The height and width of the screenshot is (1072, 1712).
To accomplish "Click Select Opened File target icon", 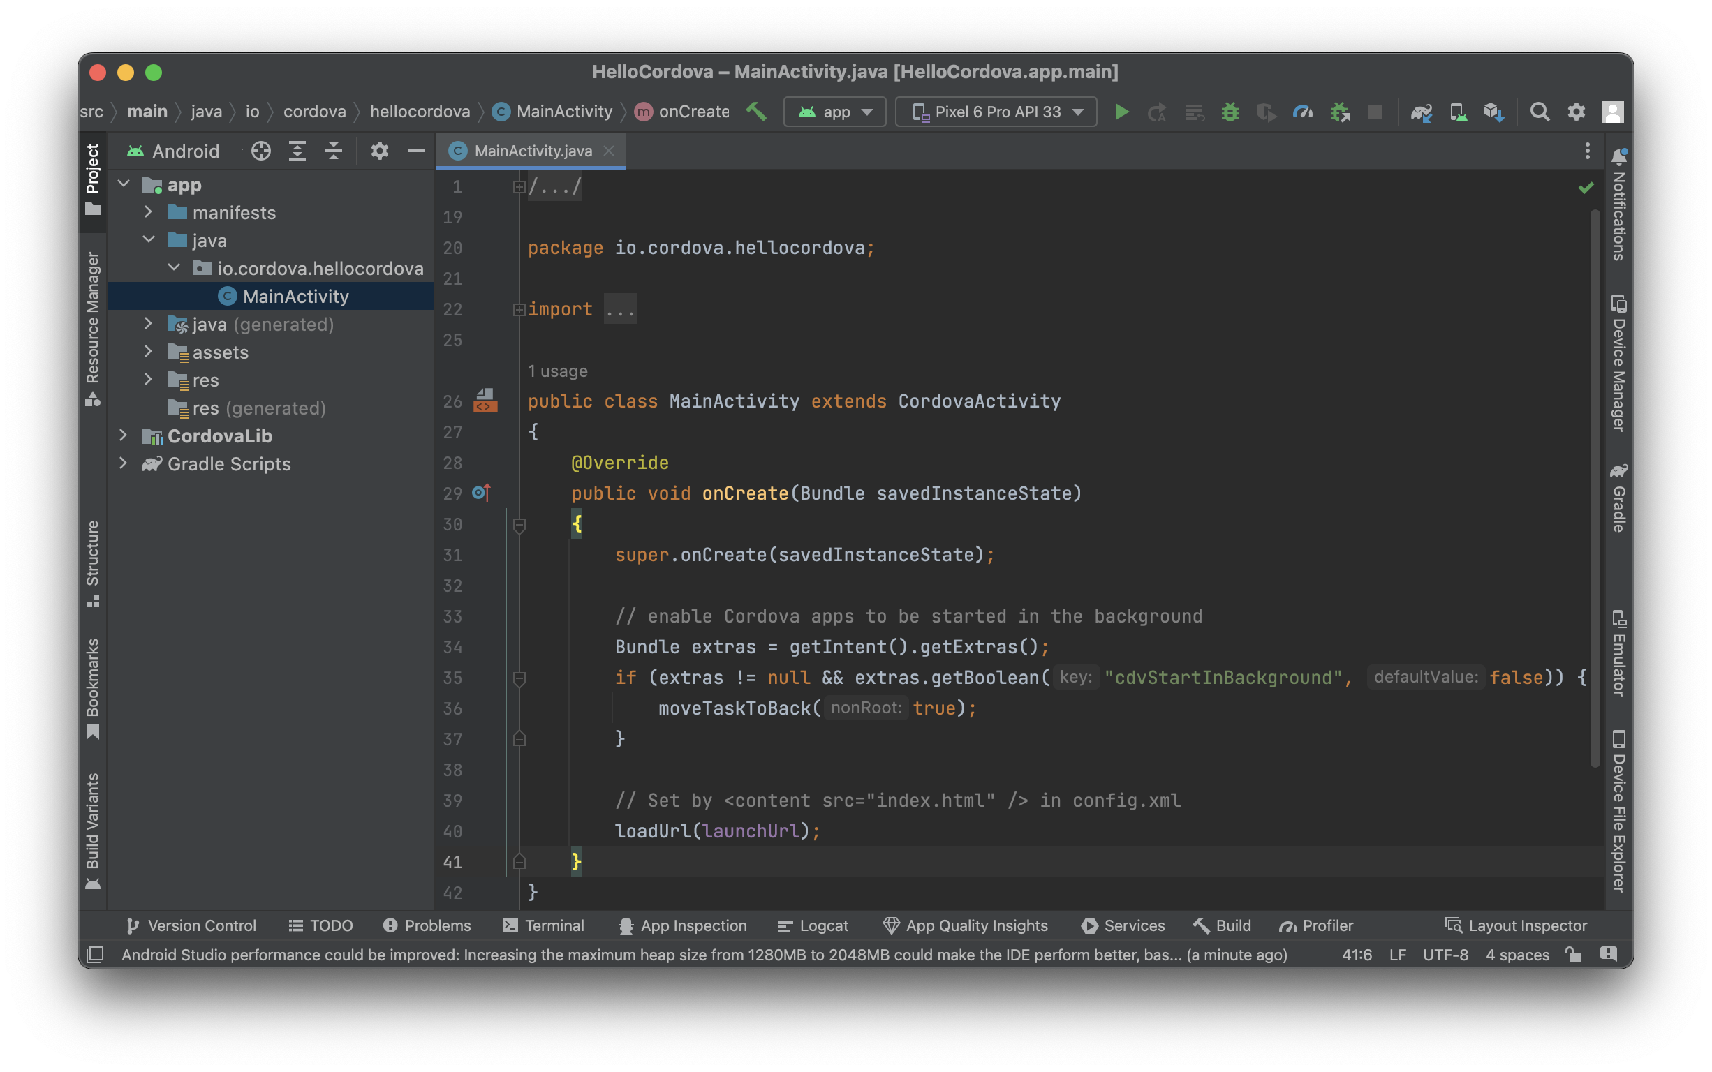I will tap(260, 151).
